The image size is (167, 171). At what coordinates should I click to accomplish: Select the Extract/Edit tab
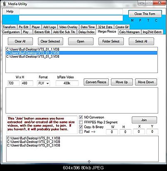pos(42,32)
